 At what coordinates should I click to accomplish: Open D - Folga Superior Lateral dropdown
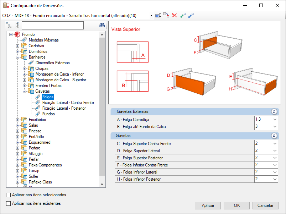275,151
